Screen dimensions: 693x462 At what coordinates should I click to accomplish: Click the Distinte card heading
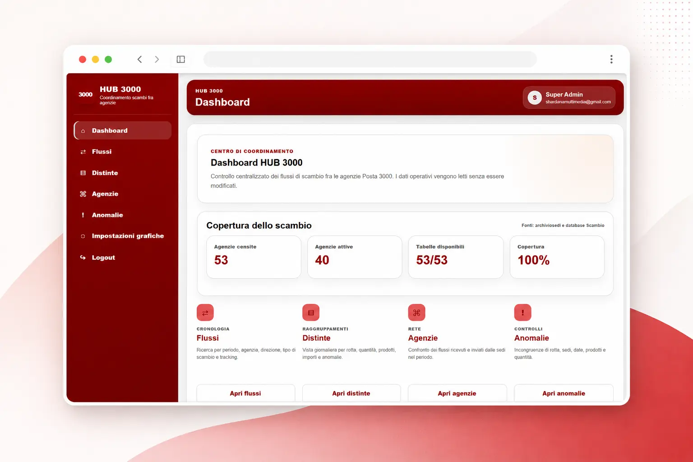point(316,338)
